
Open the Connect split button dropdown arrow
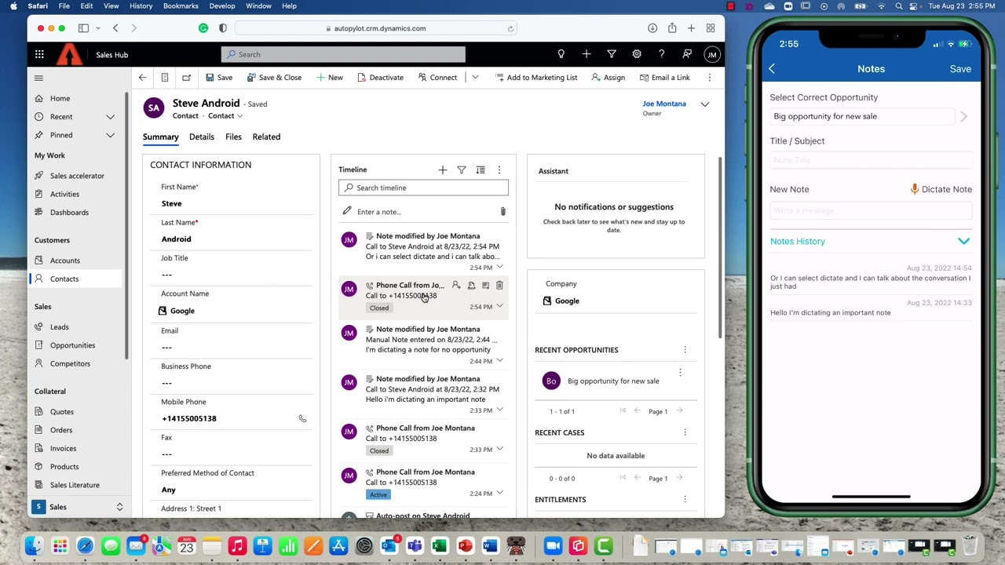click(475, 78)
